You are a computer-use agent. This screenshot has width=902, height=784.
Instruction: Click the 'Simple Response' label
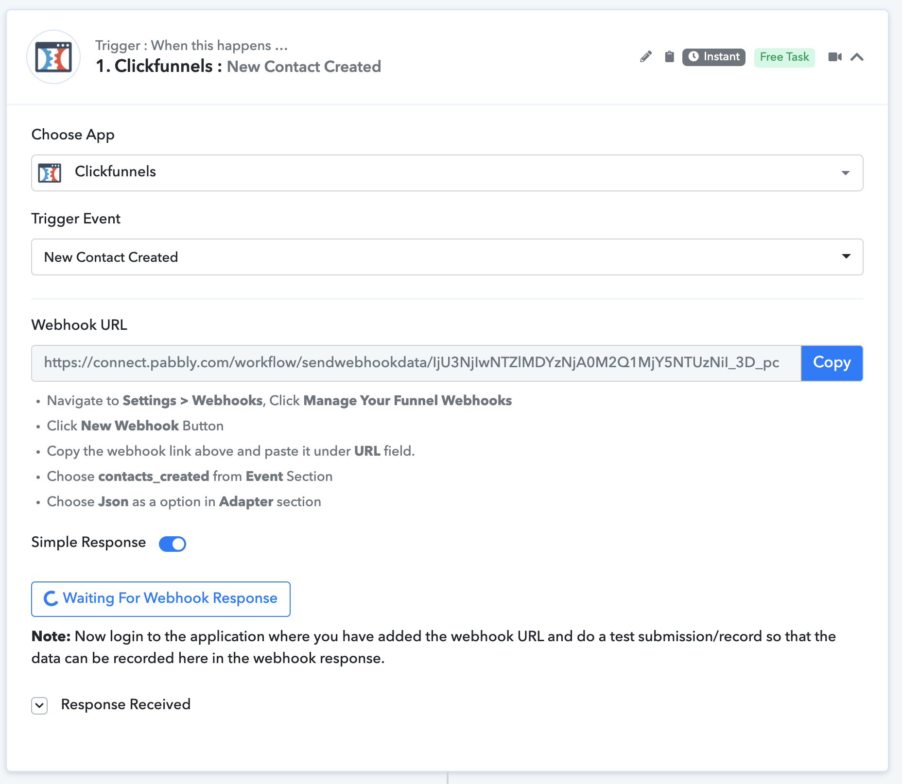pos(88,542)
